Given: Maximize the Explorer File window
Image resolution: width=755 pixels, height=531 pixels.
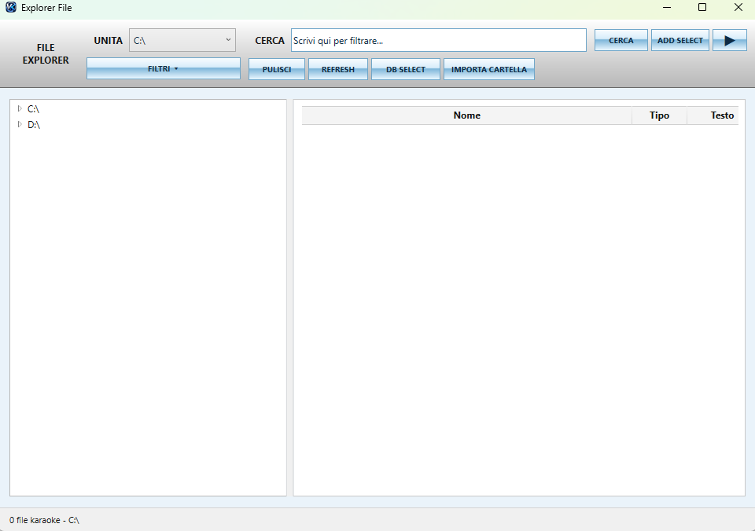Looking at the screenshot, I should click(702, 7).
